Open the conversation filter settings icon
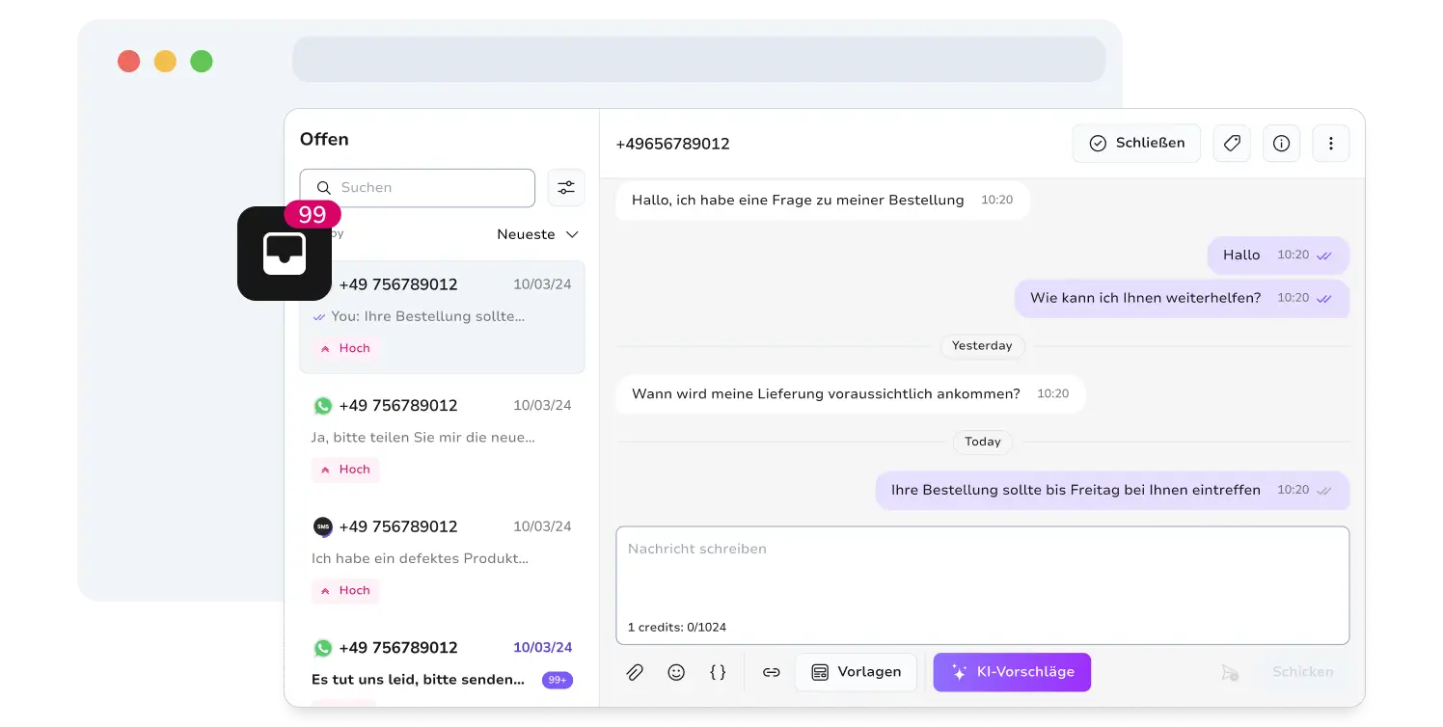The image size is (1443, 727). (x=566, y=188)
